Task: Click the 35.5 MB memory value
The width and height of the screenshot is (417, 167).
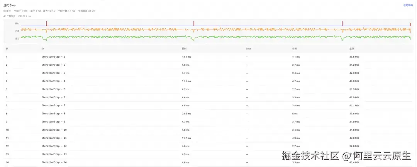Action: pyautogui.click(x=354, y=57)
